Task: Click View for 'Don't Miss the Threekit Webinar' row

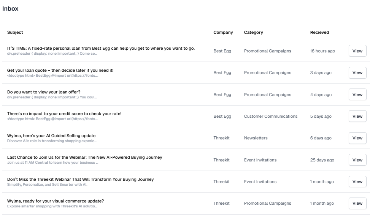Action: [357, 182]
